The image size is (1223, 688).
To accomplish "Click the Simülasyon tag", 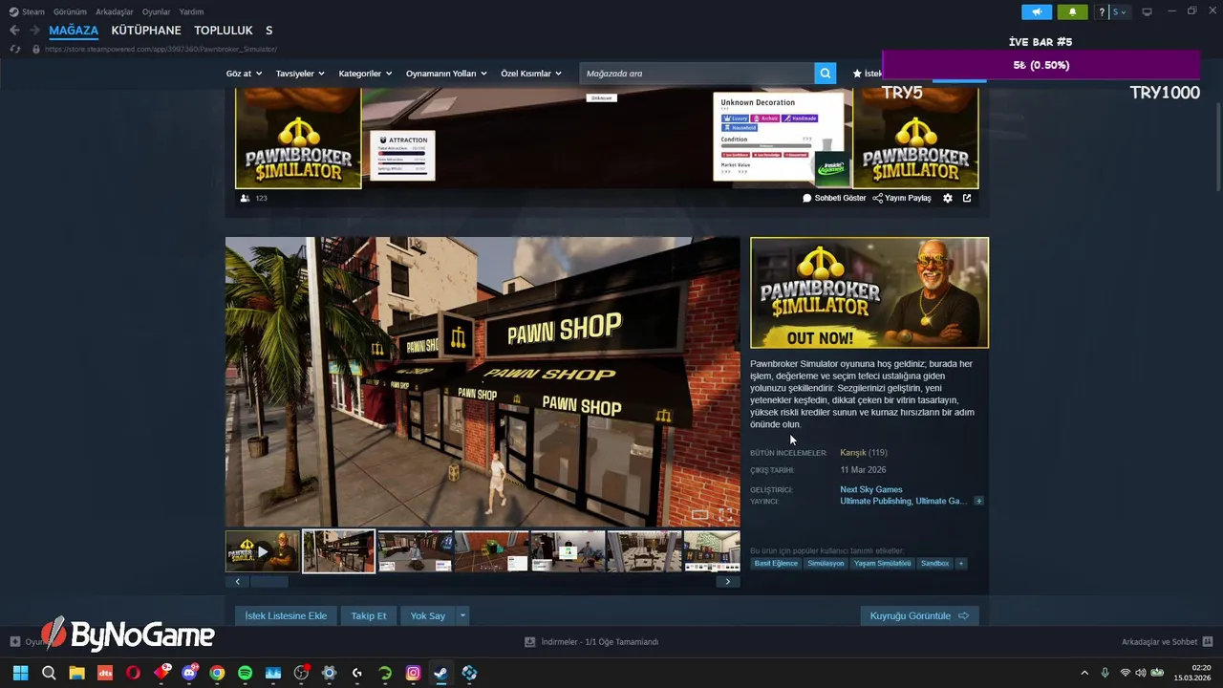I will (826, 564).
